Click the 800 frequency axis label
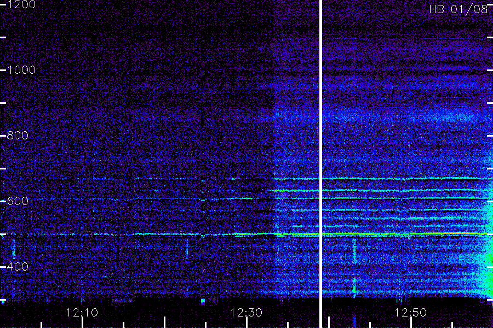Viewport: 493px width, 328px height. tap(18, 135)
